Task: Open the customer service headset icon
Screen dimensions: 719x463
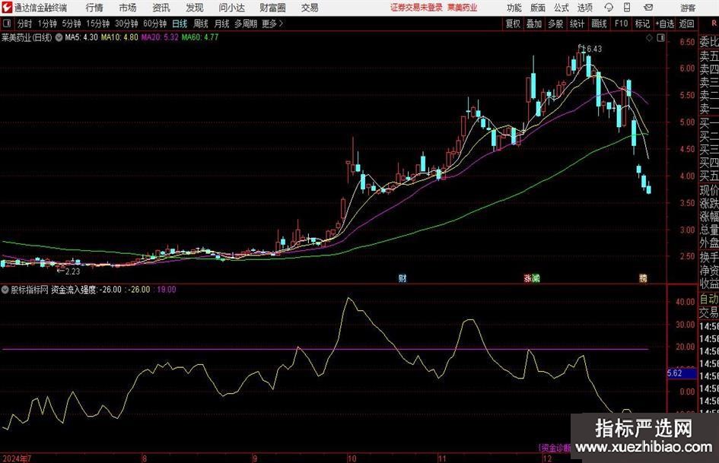Action: coord(609,8)
